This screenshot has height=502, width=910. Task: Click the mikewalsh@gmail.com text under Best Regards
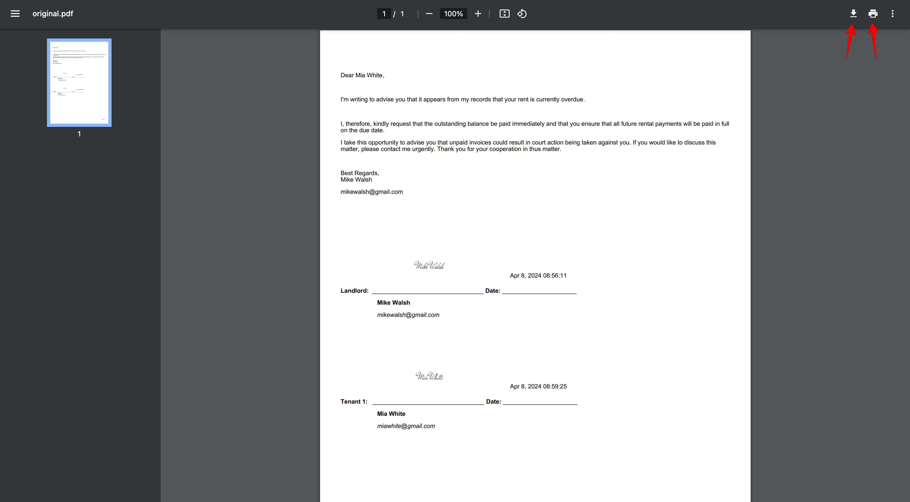point(372,192)
